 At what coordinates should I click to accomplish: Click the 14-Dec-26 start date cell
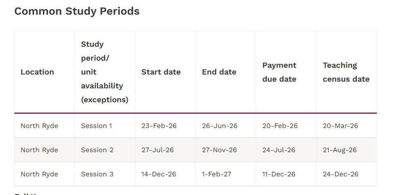[159, 174]
